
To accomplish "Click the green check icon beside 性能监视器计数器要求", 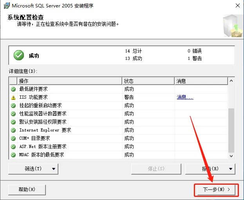I will click(13, 114).
